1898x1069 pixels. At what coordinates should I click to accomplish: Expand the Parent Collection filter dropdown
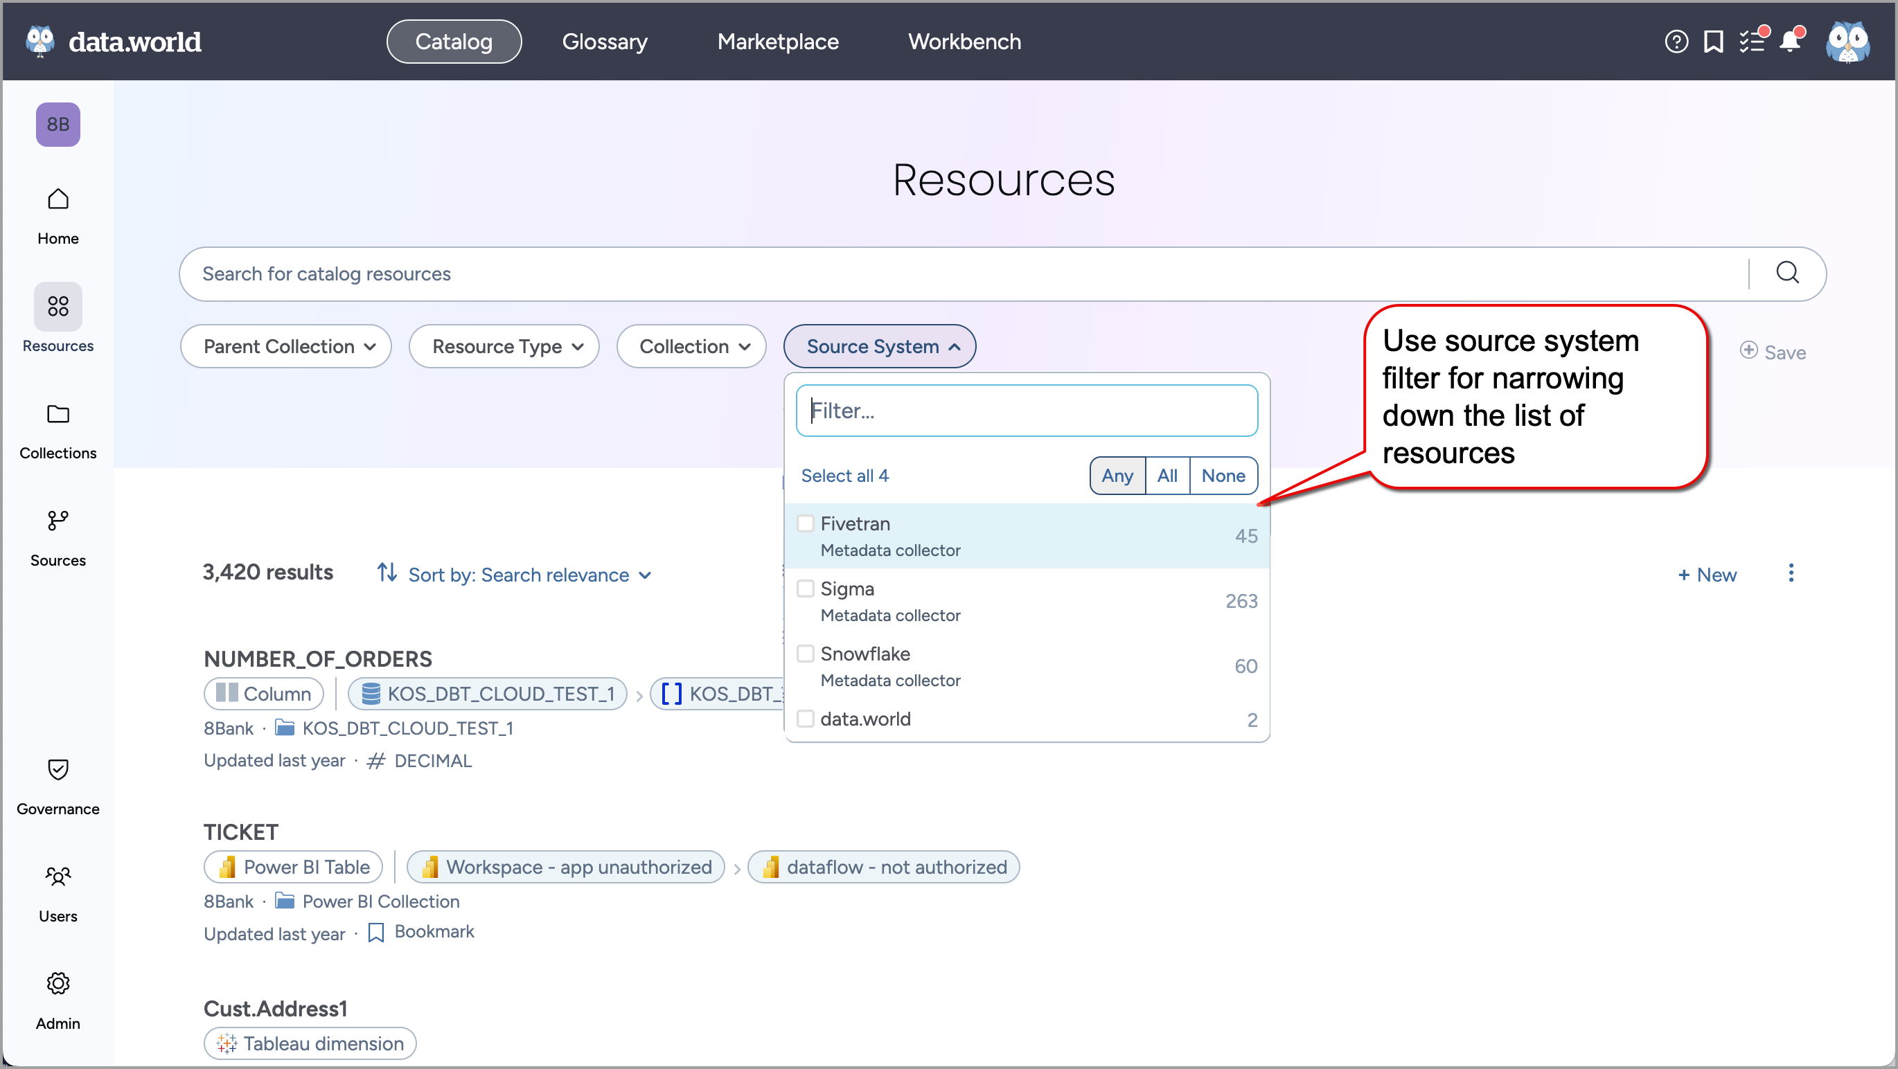click(x=286, y=347)
